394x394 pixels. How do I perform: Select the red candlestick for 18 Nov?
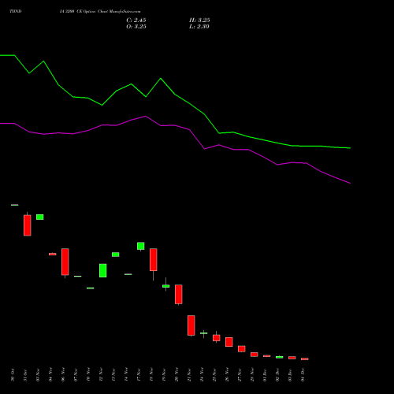pyautogui.click(x=154, y=259)
